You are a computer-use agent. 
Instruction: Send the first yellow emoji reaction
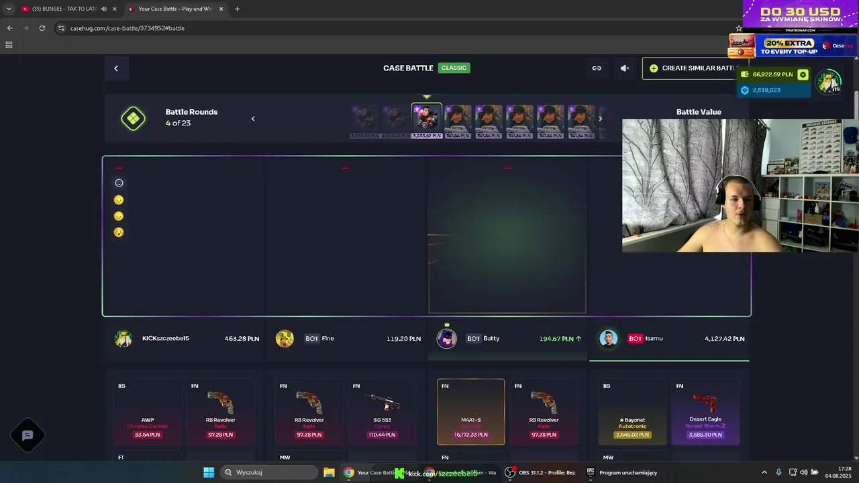click(x=119, y=200)
